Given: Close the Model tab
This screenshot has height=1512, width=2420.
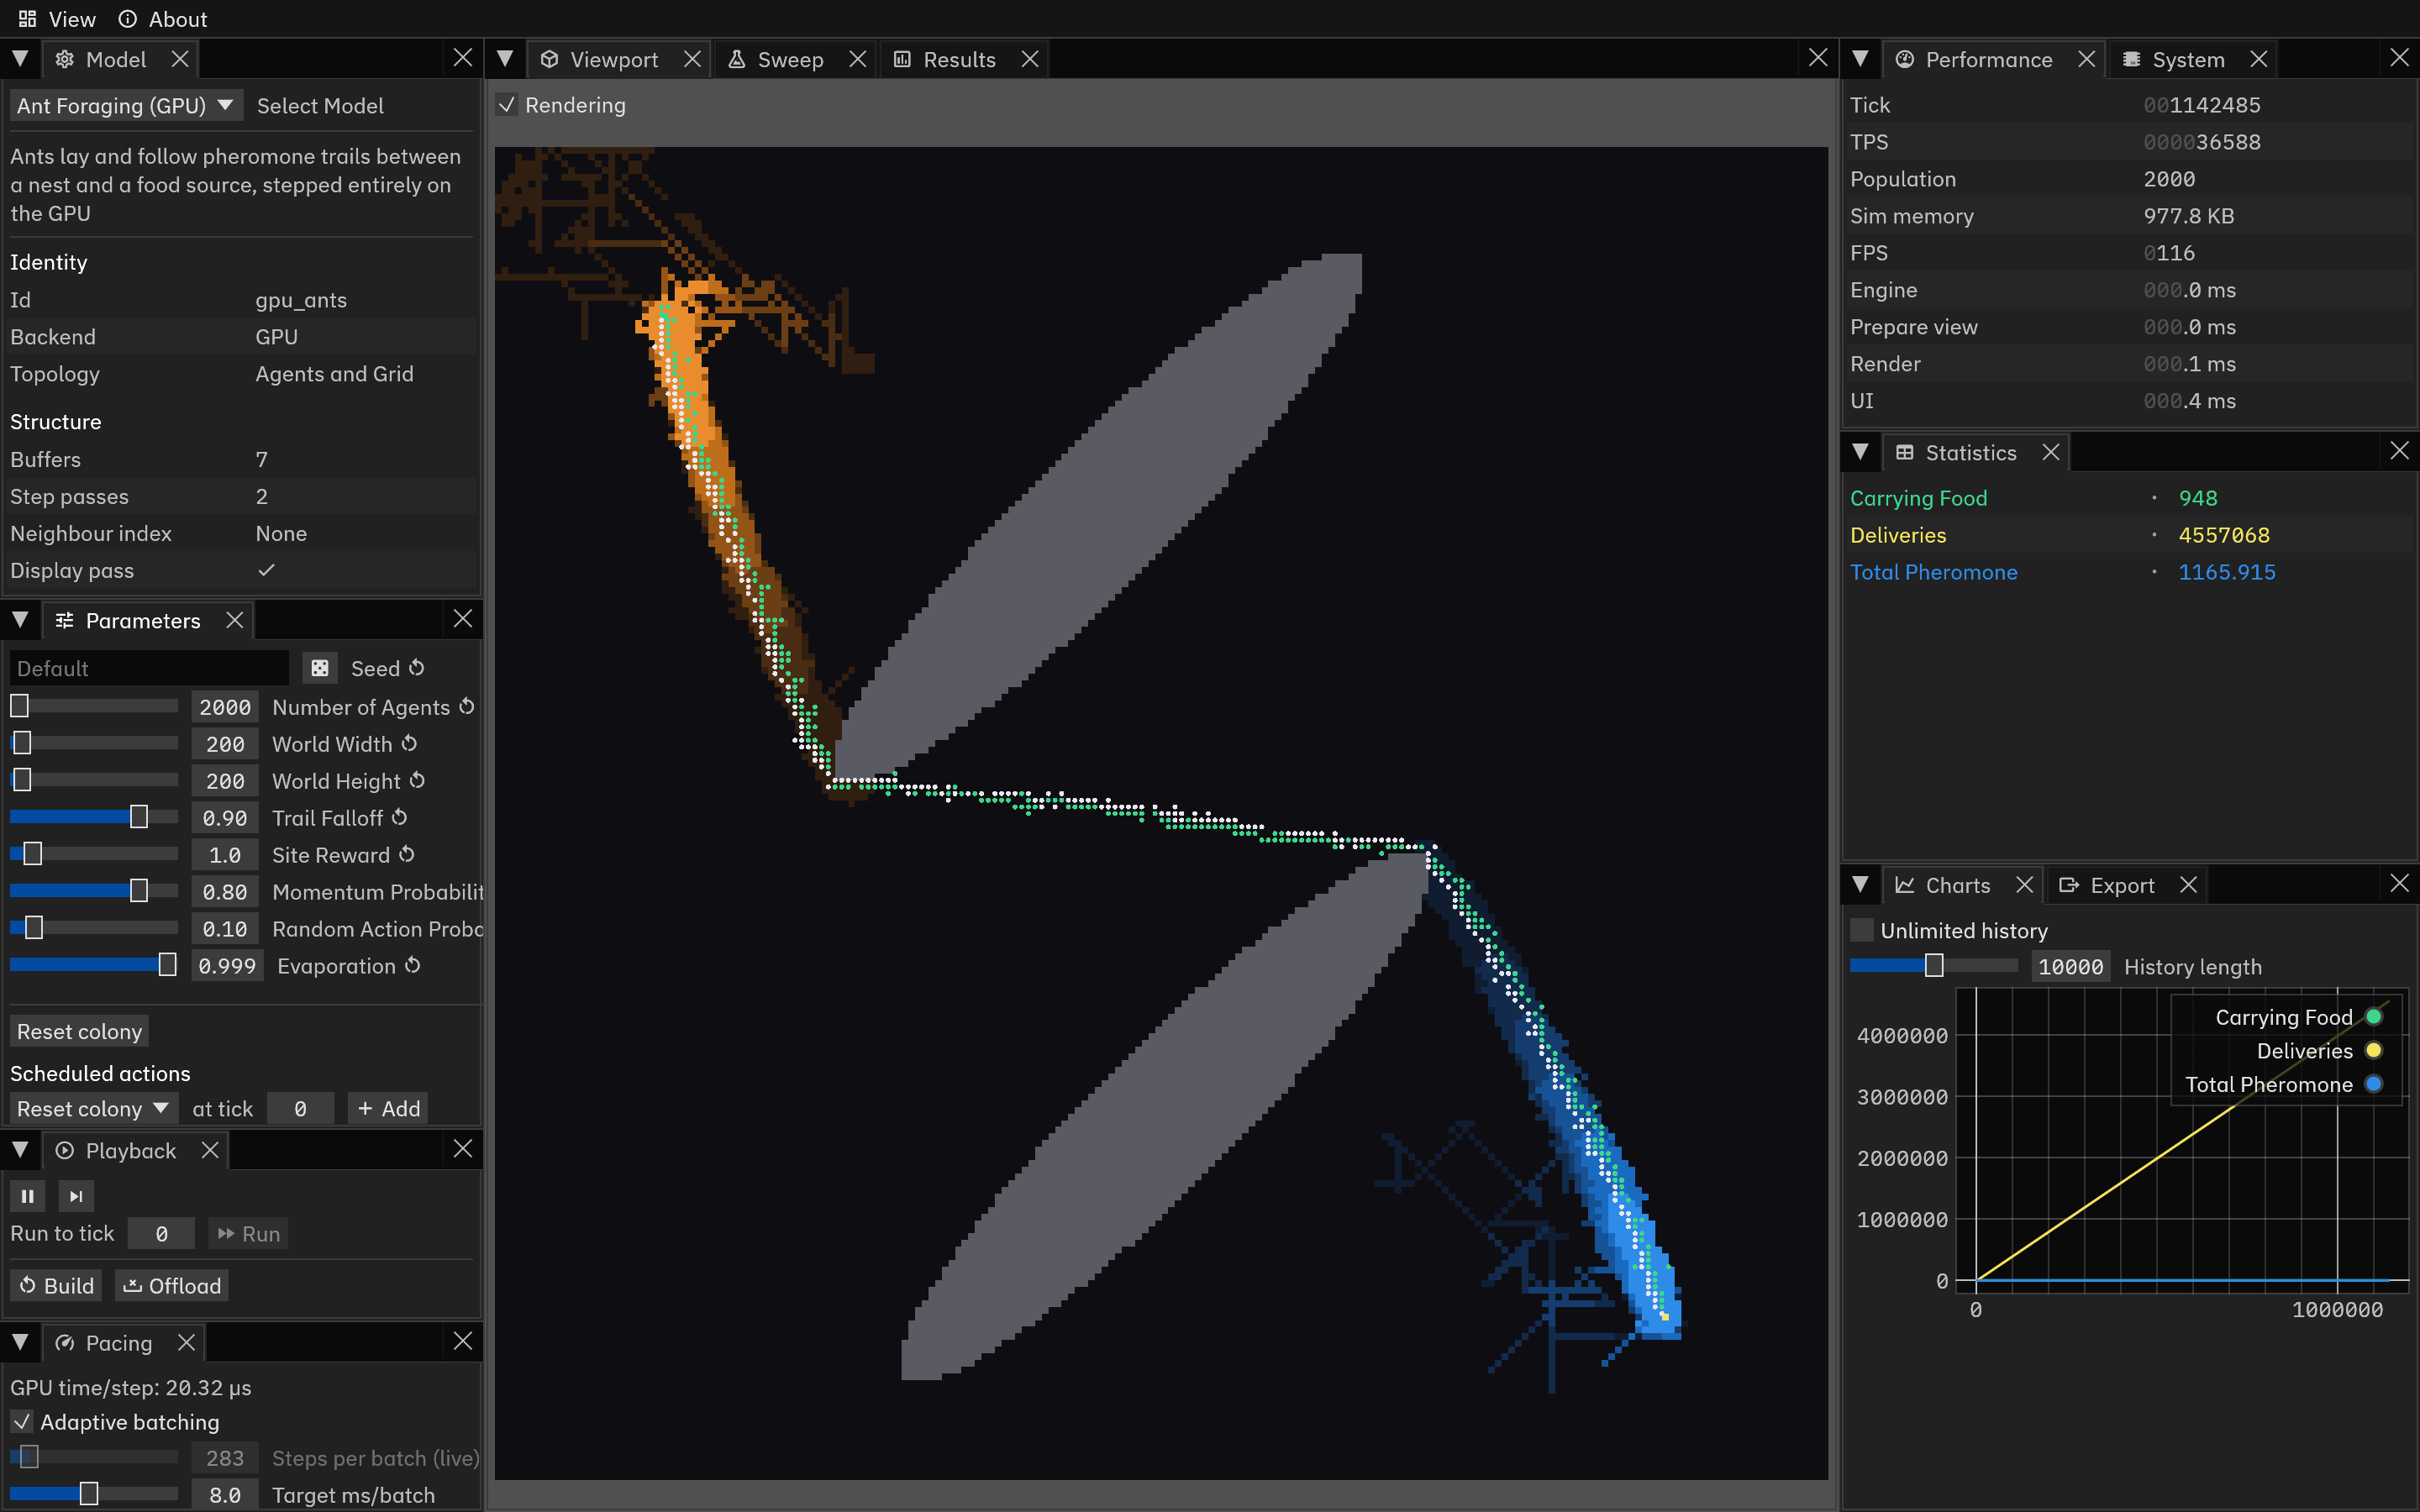Looking at the screenshot, I should (x=180, y=60).
